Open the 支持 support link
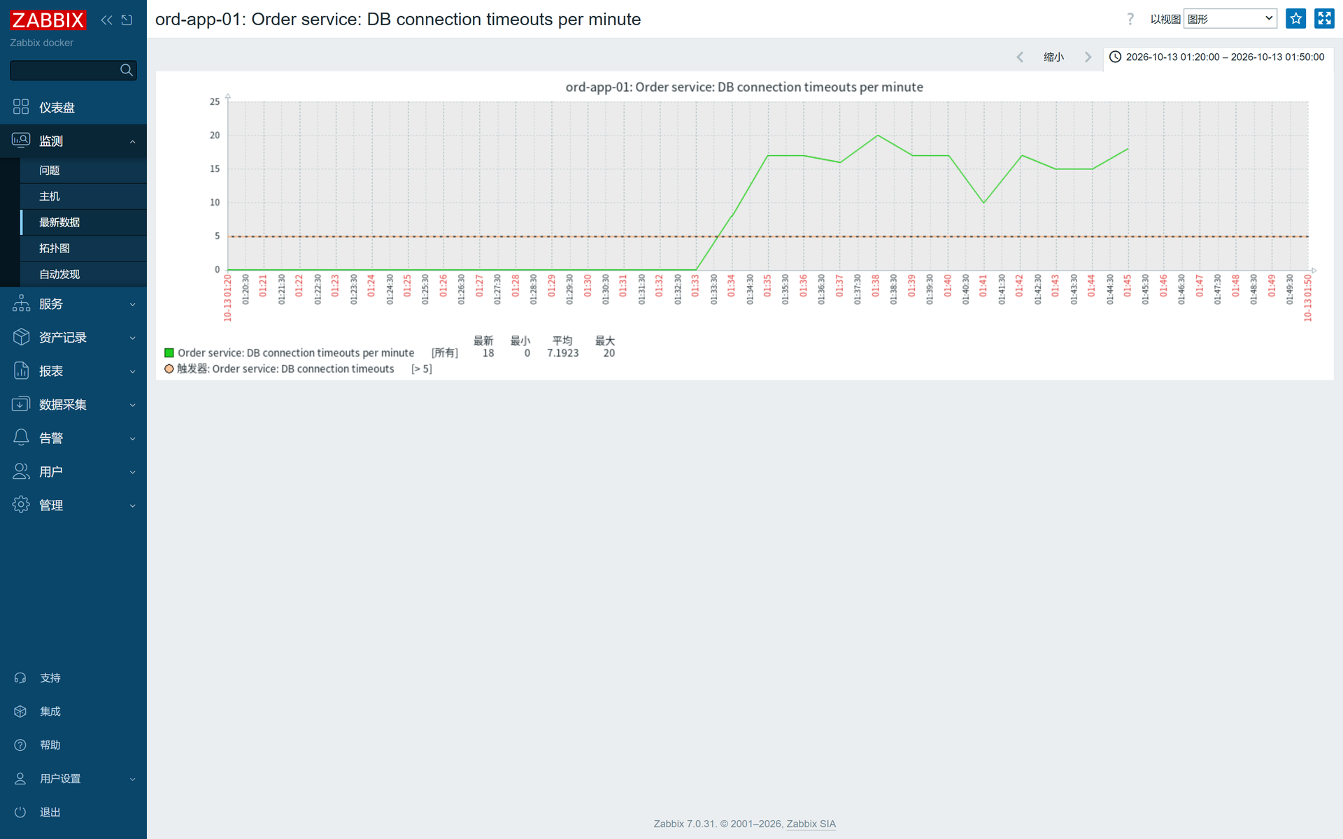The image size is (1343, 839). (x=73, y=678)
